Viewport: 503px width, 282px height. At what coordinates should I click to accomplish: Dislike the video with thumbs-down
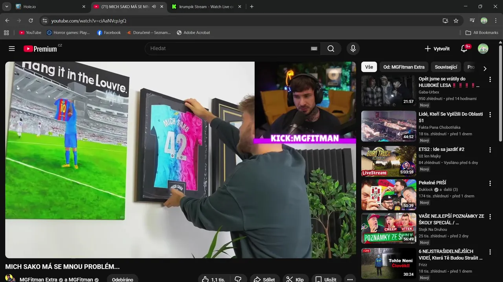(238, 279)
